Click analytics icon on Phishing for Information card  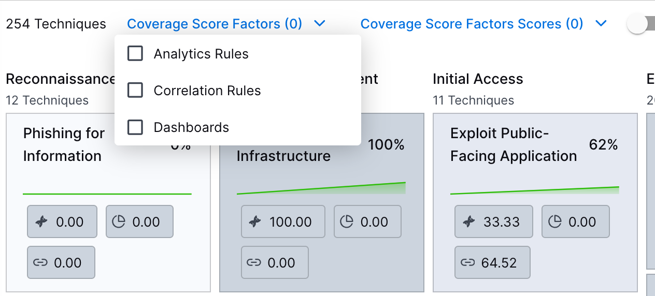tap(41, 222)
